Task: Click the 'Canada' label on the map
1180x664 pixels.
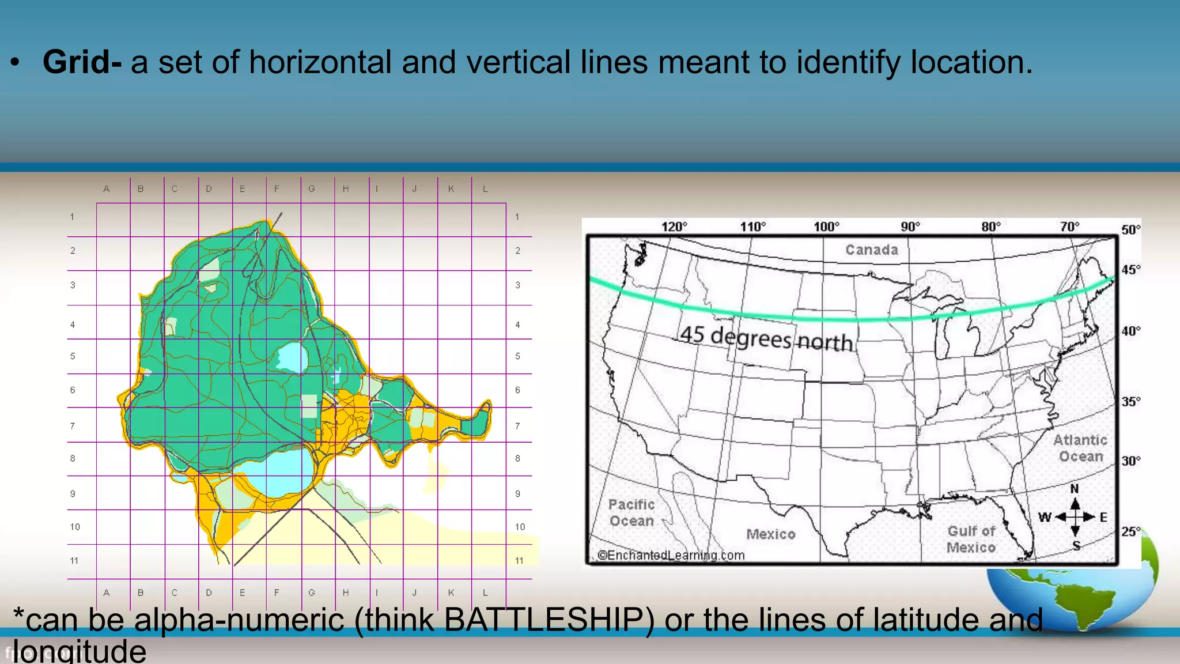Action: (872, 250)
